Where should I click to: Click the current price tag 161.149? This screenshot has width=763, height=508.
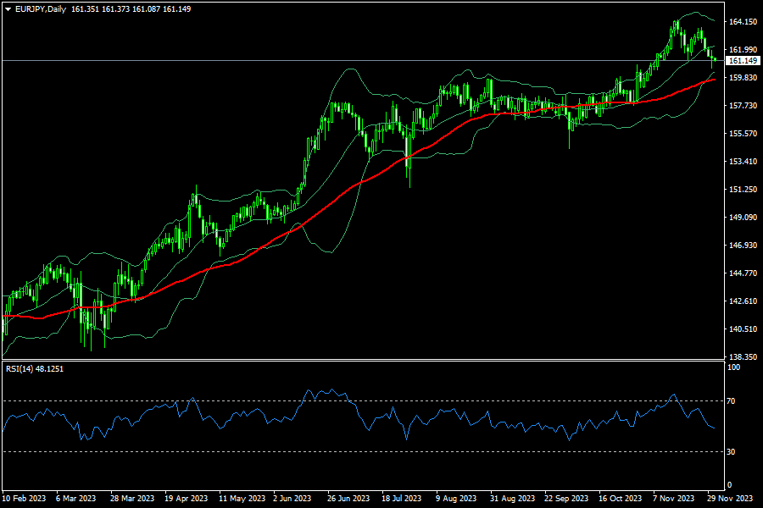coord(743,61)
